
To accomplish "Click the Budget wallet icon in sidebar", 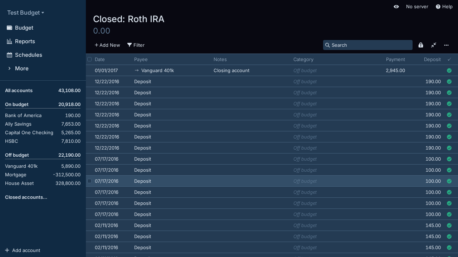I will click(x=10, y=28).
